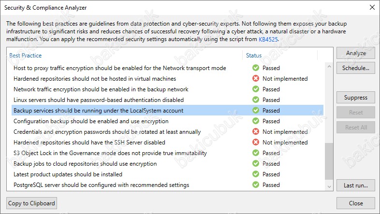The width and height of the screenshot is (380, 214).
Task: Click the Passed icon for Network traffic encryption
Action: click(256, 89)
